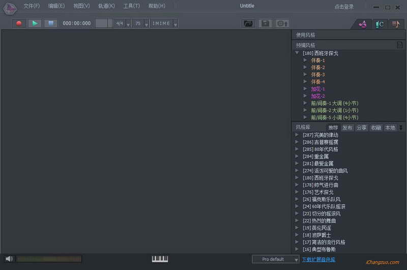
Task: Switch to the green chord panel icon
Action: 380,24
